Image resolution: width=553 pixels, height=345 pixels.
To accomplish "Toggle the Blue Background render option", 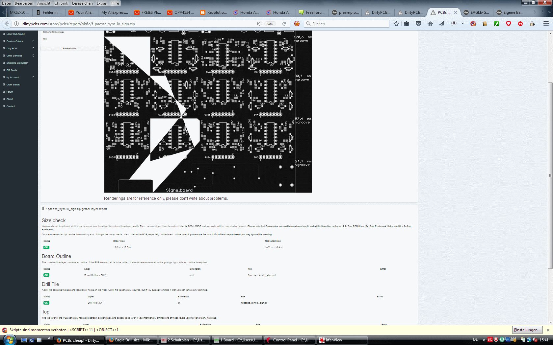I will pyautogui.click(x=69, y=48).
